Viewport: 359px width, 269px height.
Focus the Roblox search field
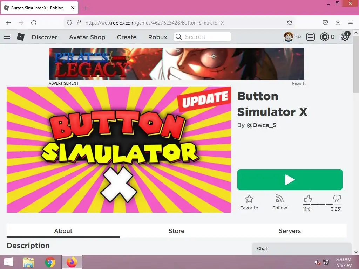[202, 37]
